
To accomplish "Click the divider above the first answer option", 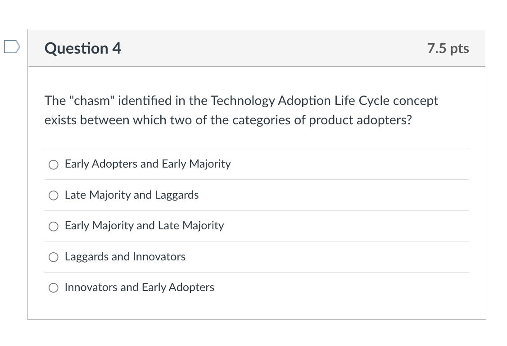I will (x=257, y=149).
